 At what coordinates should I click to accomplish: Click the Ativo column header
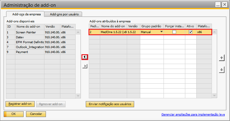point(191,26)
